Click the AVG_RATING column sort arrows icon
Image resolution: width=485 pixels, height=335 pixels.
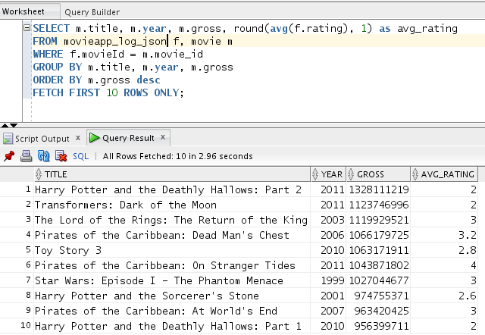tap(415, 174)
